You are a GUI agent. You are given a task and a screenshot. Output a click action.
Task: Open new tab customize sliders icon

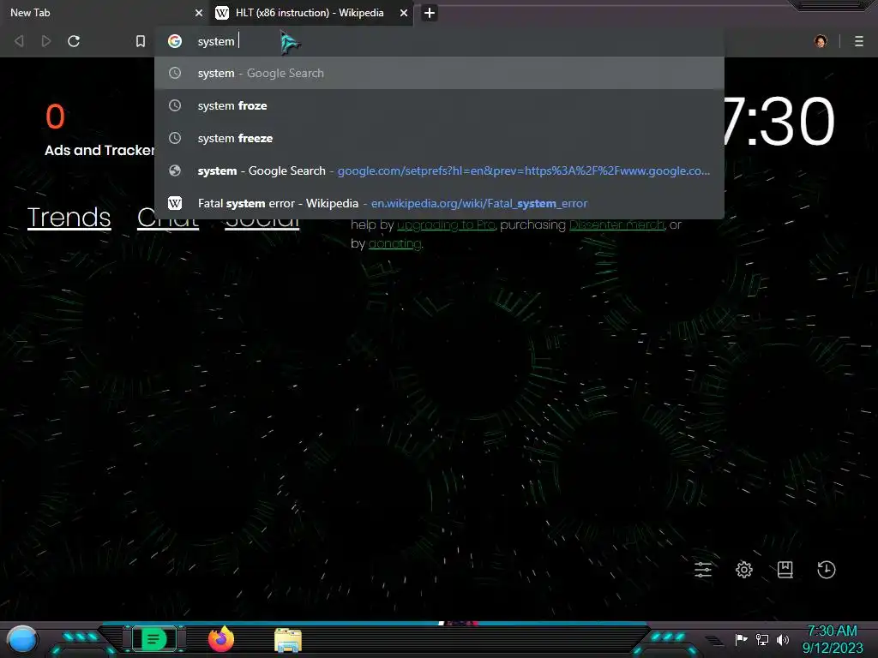703,570
